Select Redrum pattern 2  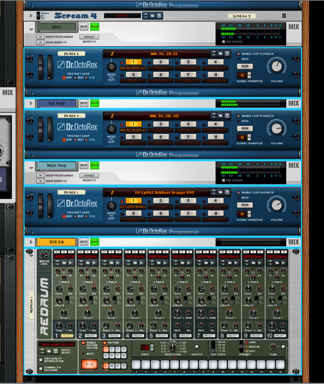112,349
